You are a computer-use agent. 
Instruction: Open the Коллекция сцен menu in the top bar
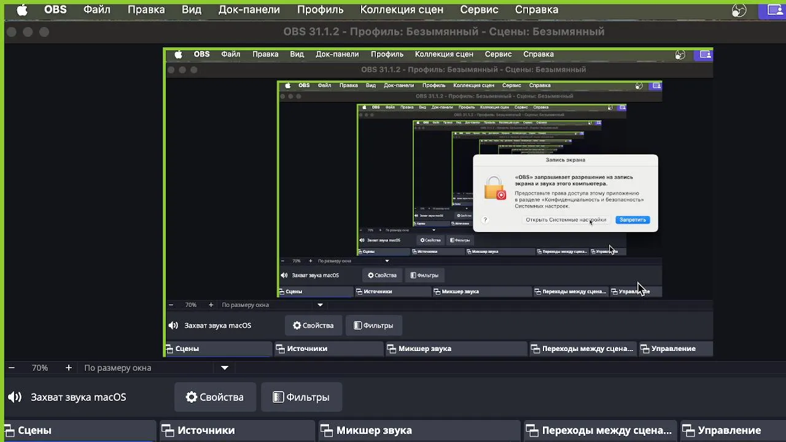pos(402,10)
